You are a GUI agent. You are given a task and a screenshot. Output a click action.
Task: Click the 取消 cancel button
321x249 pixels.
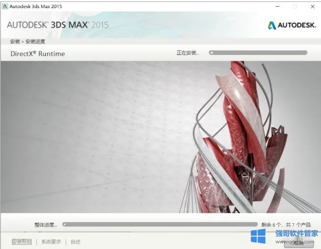coord(299,244)
